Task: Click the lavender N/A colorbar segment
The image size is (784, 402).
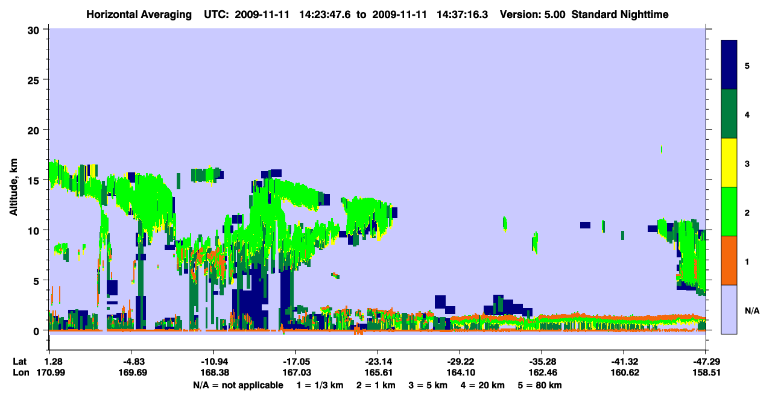Action: 730,309
